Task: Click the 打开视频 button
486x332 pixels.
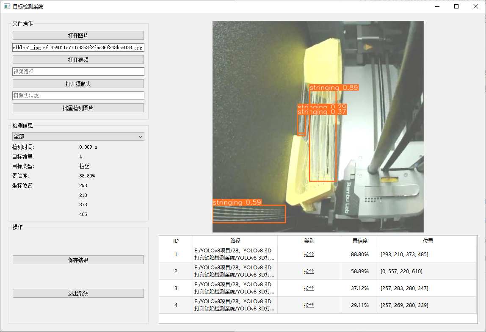Action: pos(78,60)
